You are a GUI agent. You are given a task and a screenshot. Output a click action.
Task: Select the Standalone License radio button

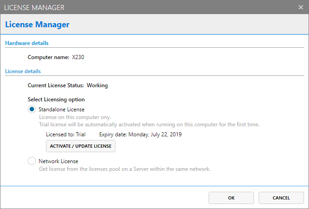point(32,109)
